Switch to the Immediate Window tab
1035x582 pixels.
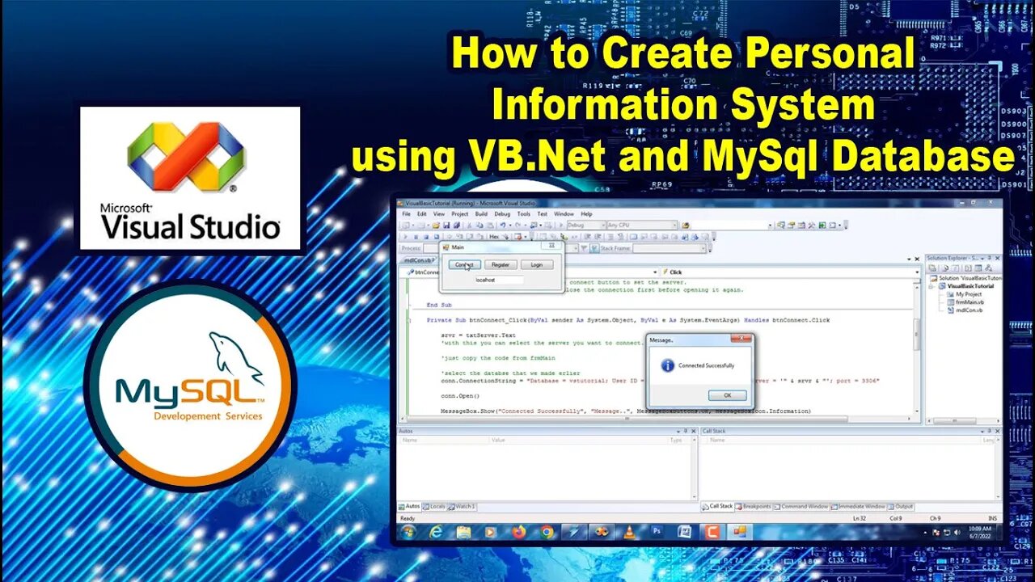point(859,506)
